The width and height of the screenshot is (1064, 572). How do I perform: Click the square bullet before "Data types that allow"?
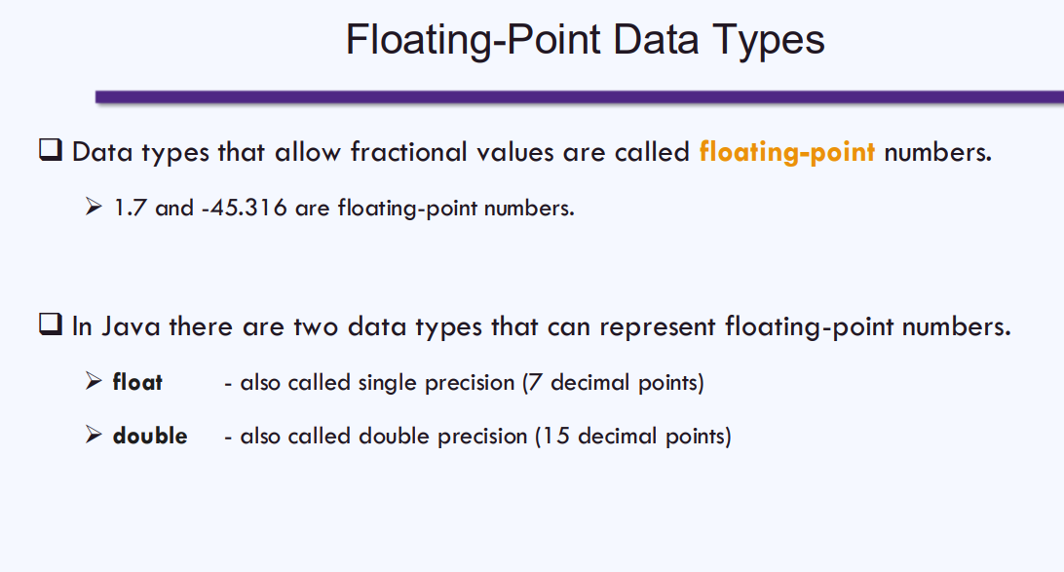[x=51, y=151]
